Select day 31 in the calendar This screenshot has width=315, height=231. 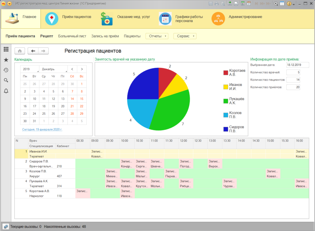[x=34, y=121]
